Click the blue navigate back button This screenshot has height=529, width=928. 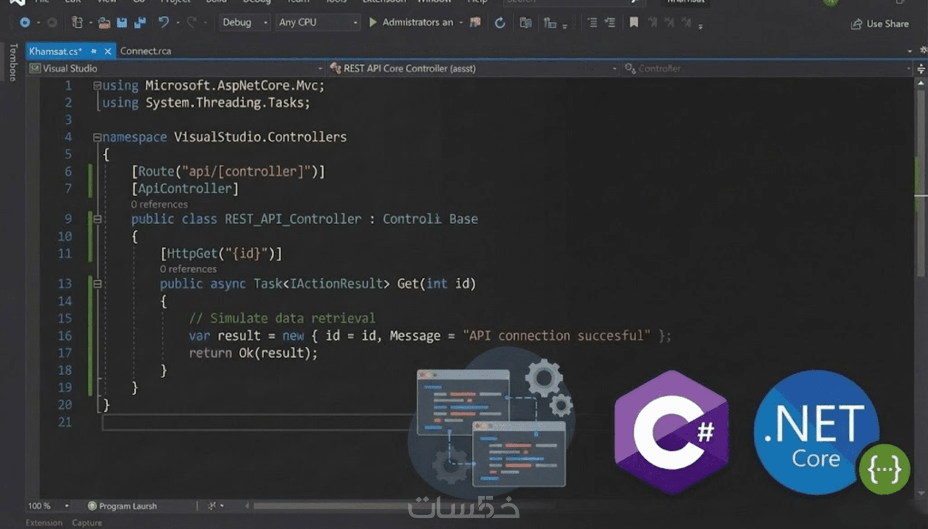point(25,22)
